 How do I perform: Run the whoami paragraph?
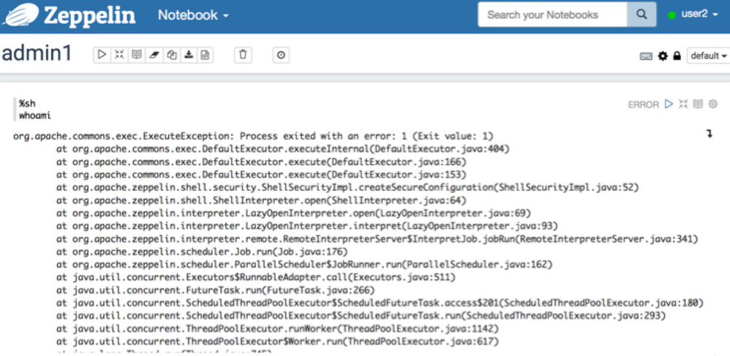point(669,105)
